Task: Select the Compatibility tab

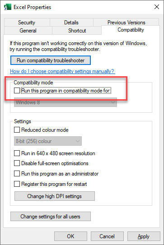Action: coord(131,30)
